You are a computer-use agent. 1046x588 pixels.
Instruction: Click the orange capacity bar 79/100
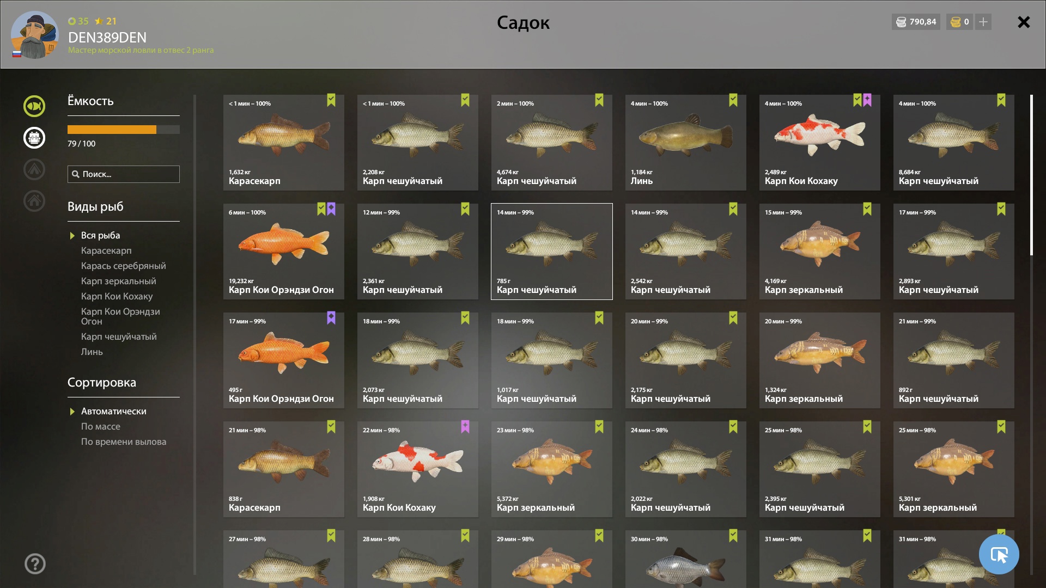click(x=123, y=130)
